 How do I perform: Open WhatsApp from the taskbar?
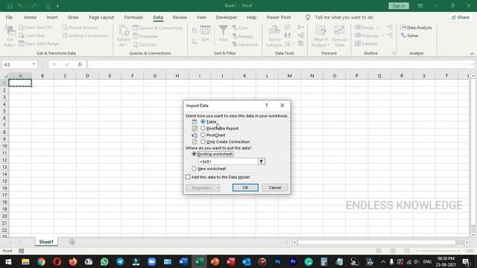pyautogui.click(x=104, y=261)
